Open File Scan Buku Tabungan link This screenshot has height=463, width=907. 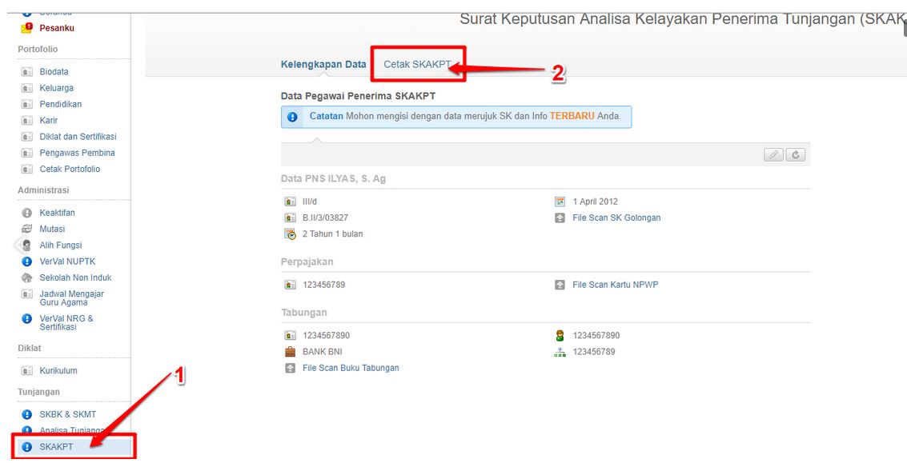(351, 368)
